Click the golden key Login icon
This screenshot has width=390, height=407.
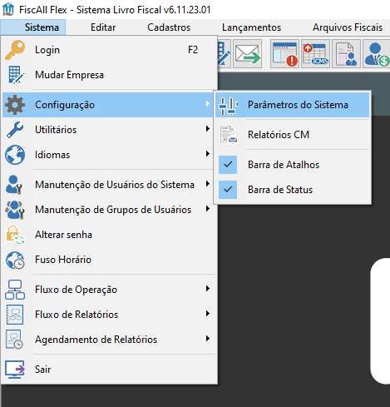[x=15, y=50]
